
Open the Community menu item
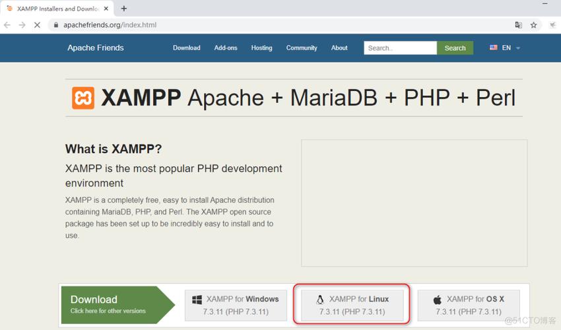coord(301,48)
